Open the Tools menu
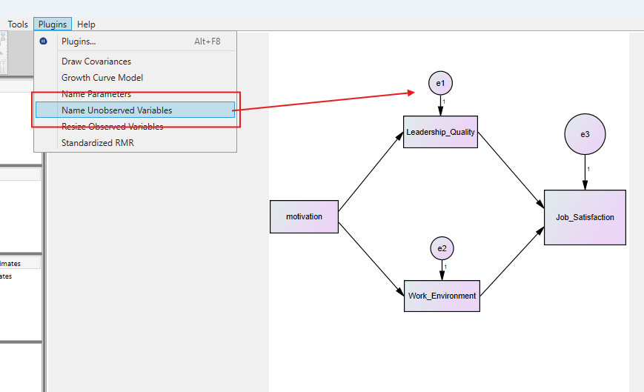Image resolution: width=644 pixels, height=392 pixels. click(x=18, y=24)
